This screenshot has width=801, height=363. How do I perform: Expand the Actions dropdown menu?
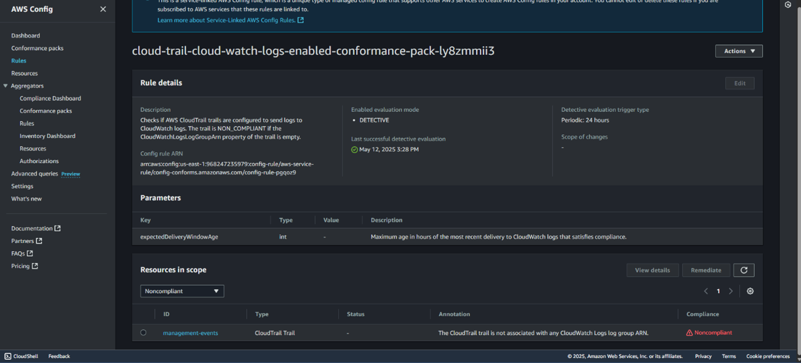coord(738,51)
